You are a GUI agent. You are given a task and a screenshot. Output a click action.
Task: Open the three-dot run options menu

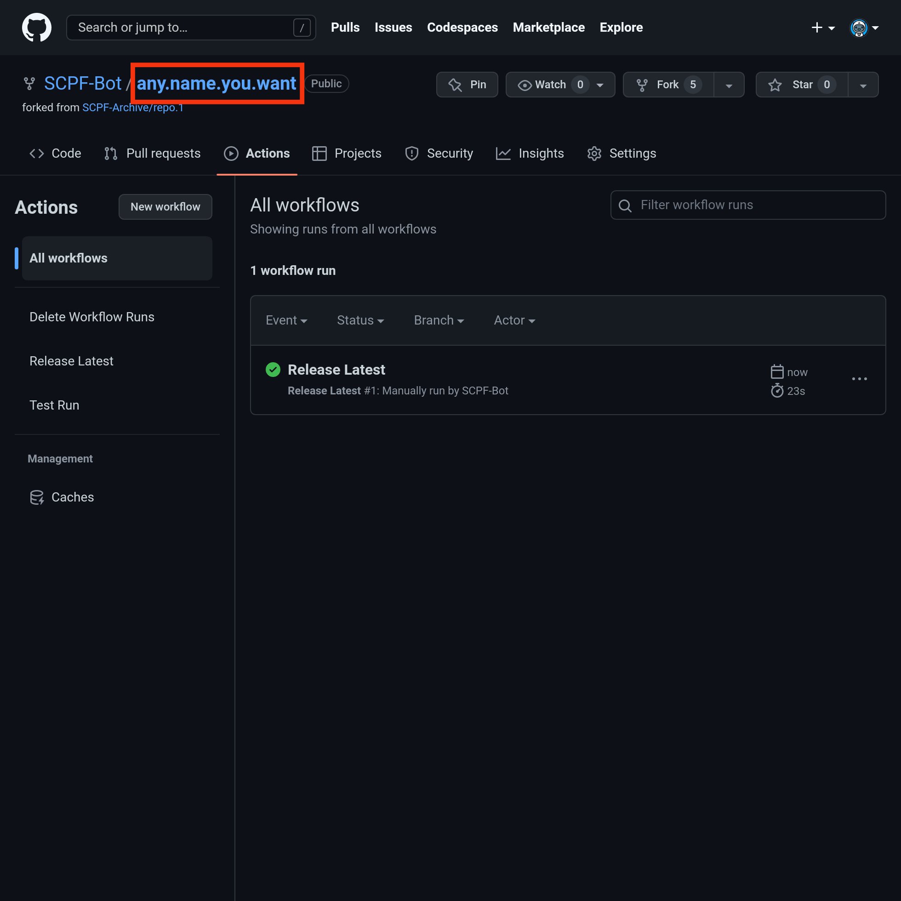pos(859,379)
